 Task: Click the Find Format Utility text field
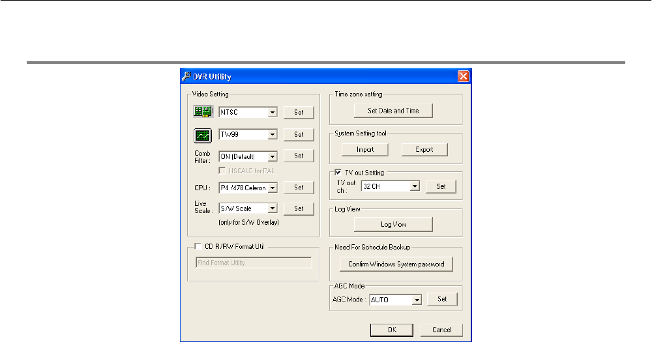(x=254, y=263)
